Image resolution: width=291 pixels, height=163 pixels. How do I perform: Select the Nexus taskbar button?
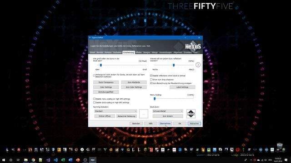93,160
